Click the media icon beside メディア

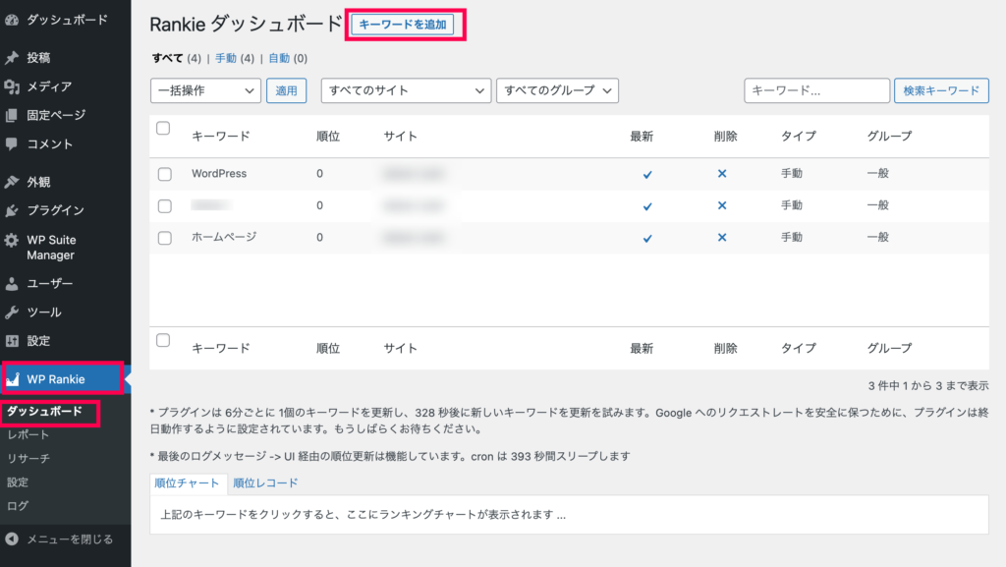tap(12, 86)
